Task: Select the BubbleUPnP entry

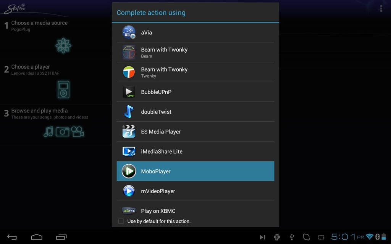Action: 195,92
